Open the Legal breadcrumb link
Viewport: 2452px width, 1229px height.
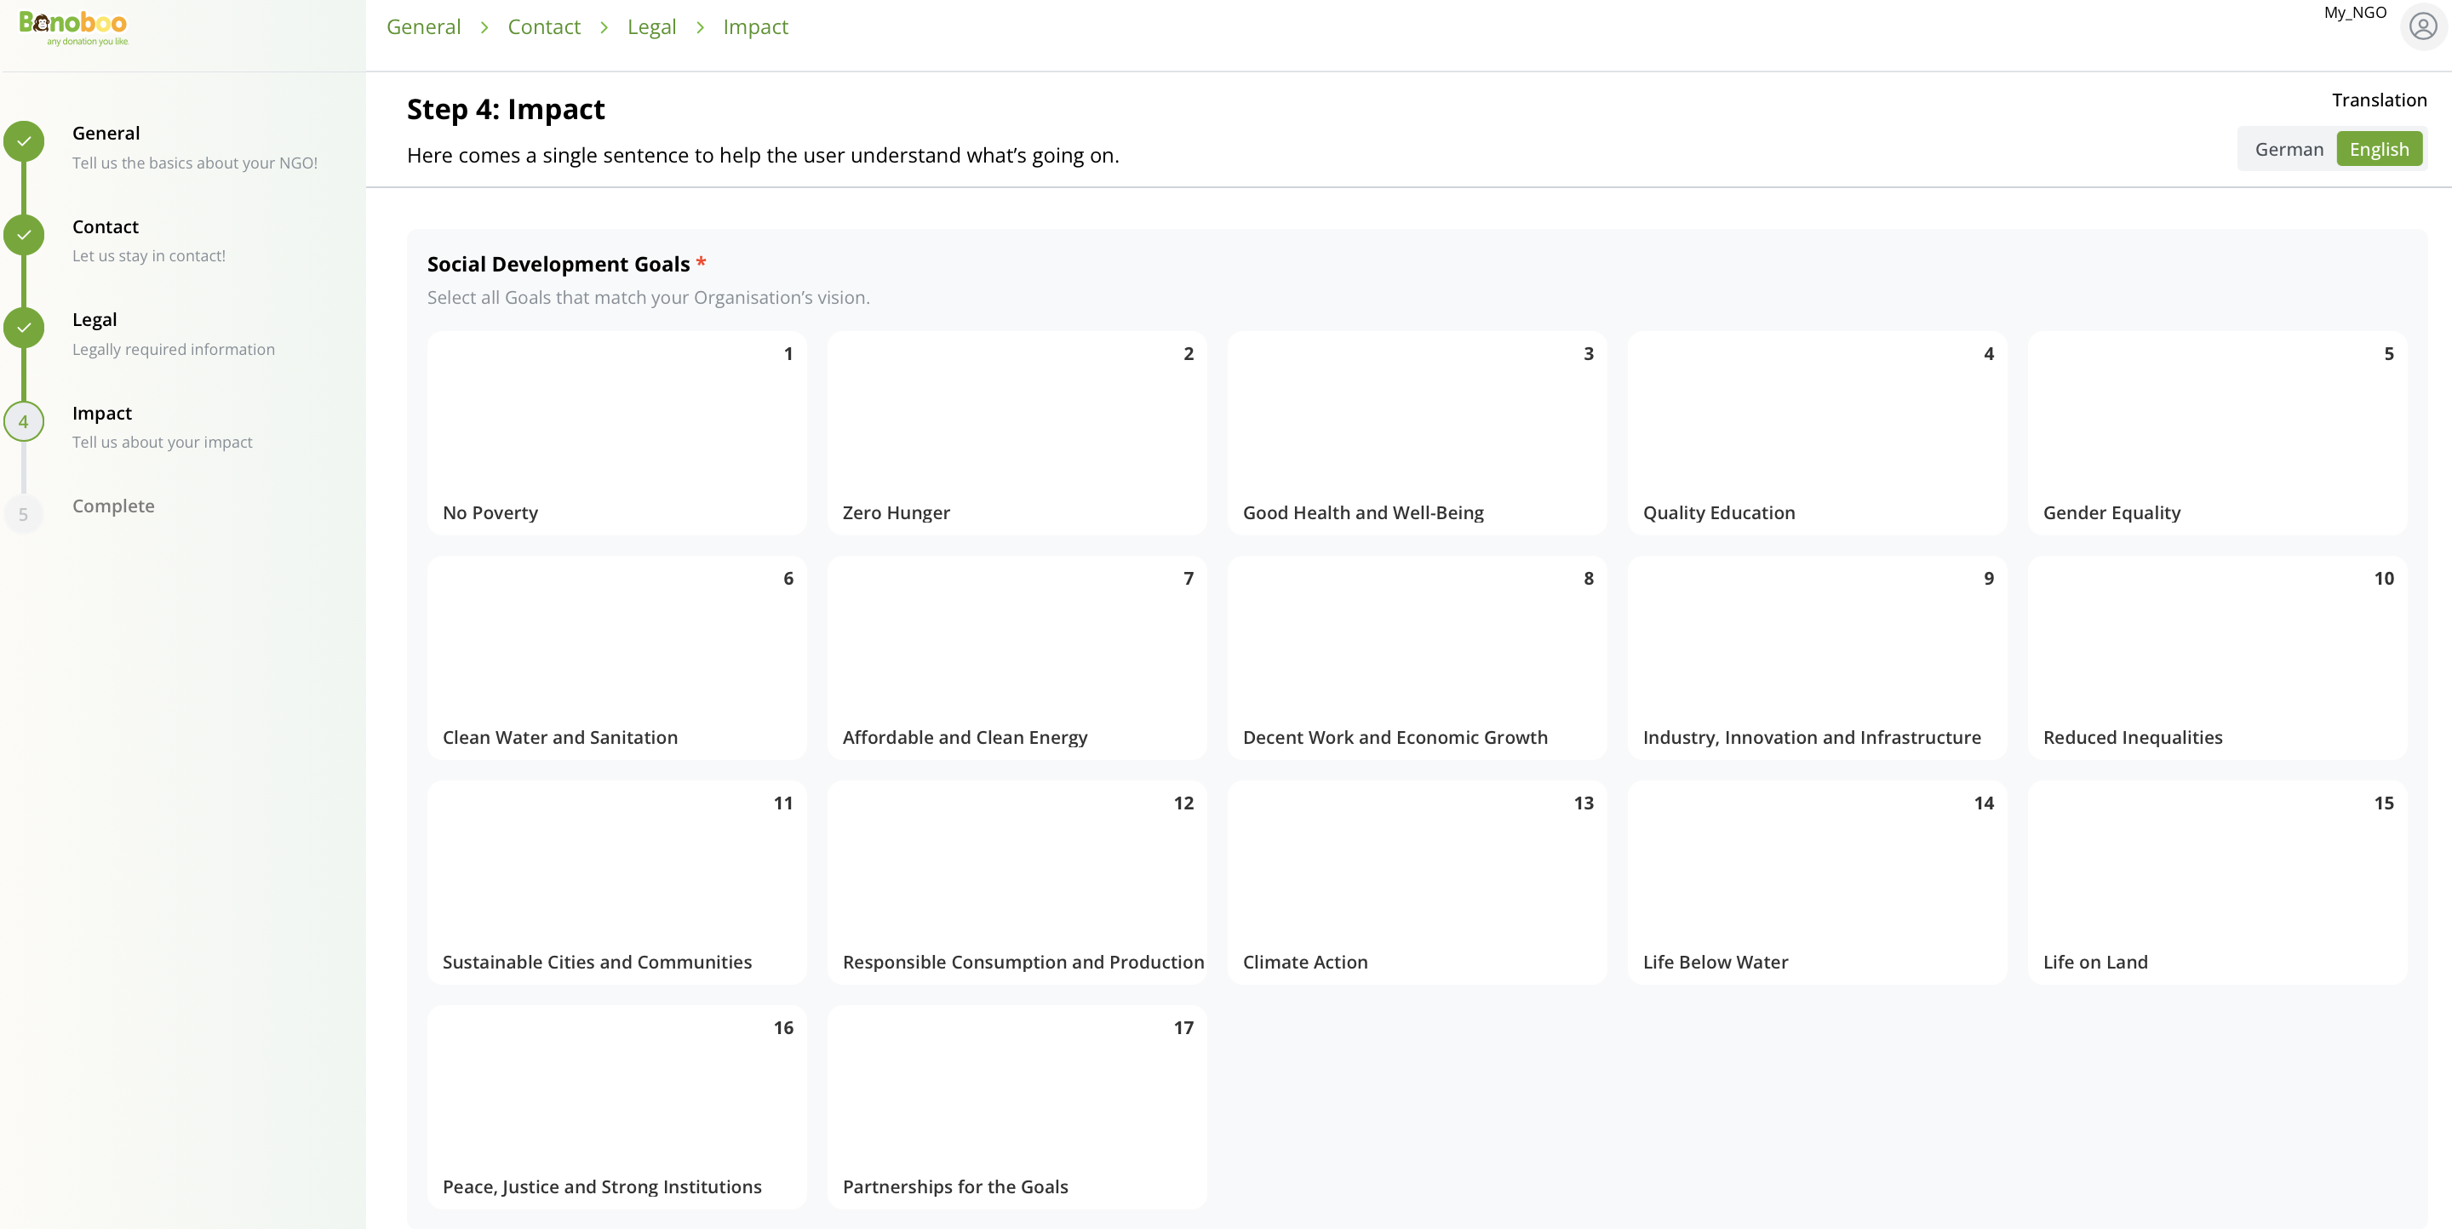(653, 26)
